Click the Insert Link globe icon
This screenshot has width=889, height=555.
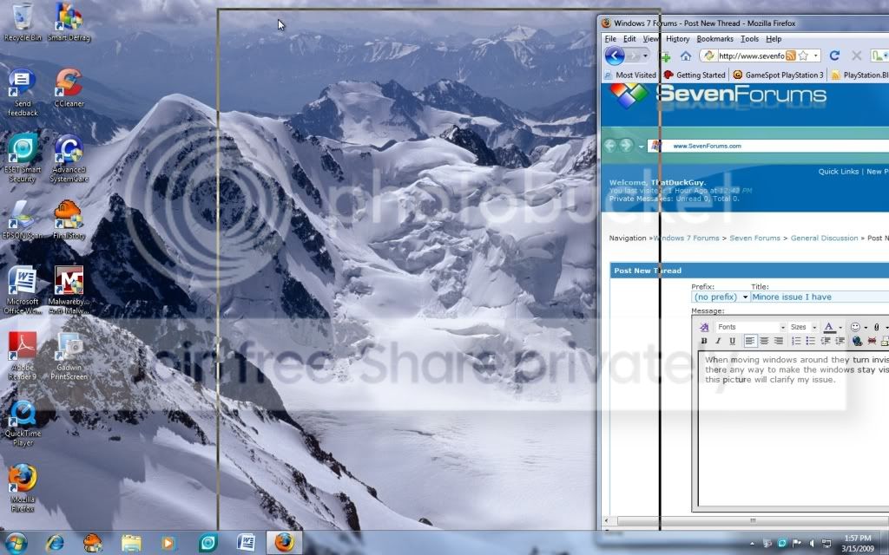(x=857, y=341)
